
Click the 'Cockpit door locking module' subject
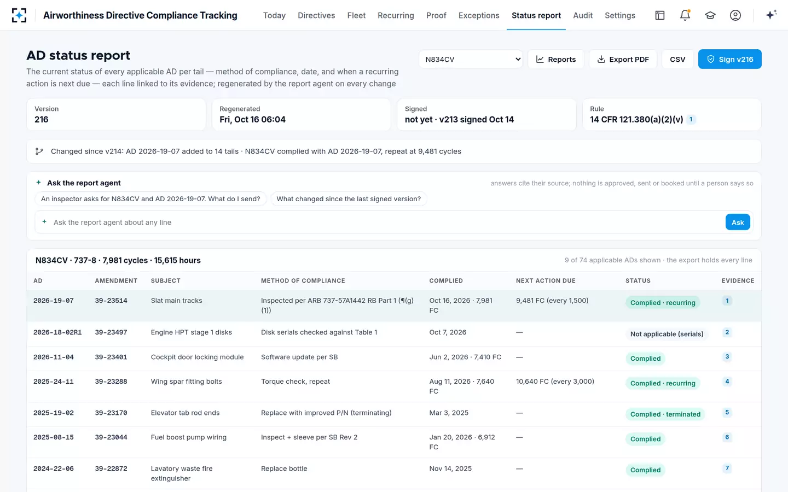coord(198,357)
